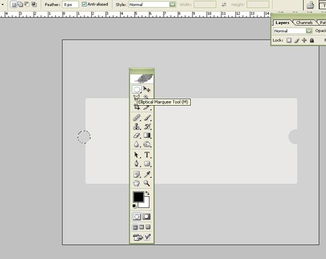Swap foreground and background colors
This screenshot has width=326, height=259.
point(147,193)
